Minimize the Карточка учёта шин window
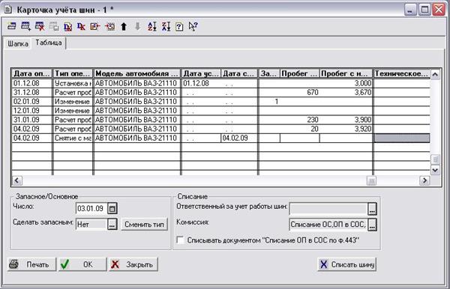Screen dimensions: 450x289 410,10
